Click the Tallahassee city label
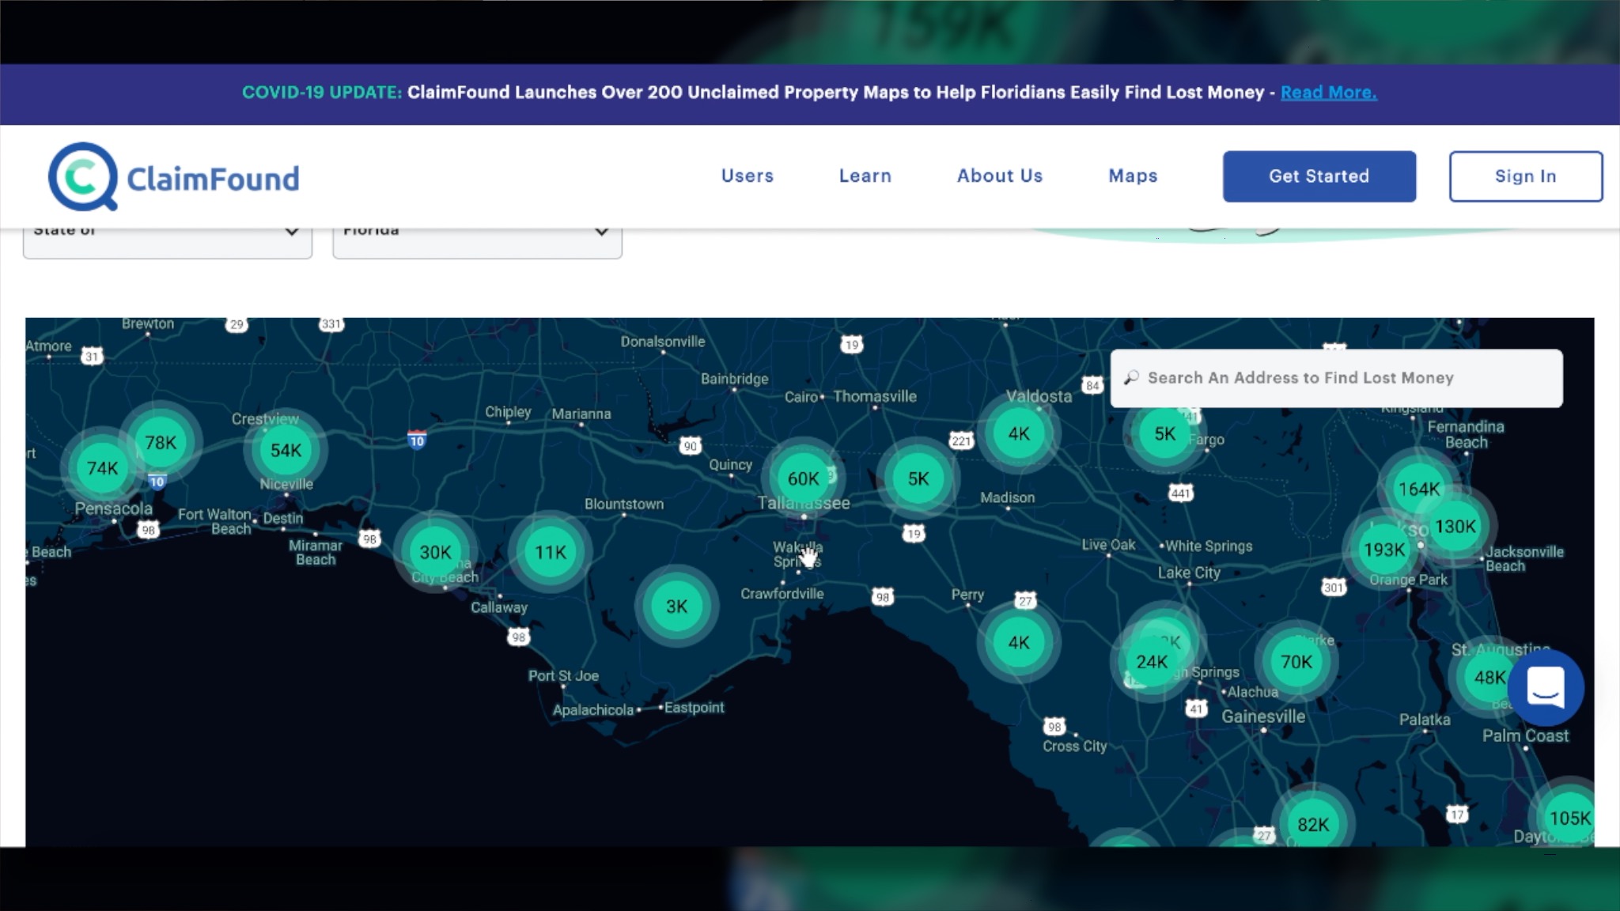The height and width of the screenshot is (911, 1620). [x=804, y=503]
